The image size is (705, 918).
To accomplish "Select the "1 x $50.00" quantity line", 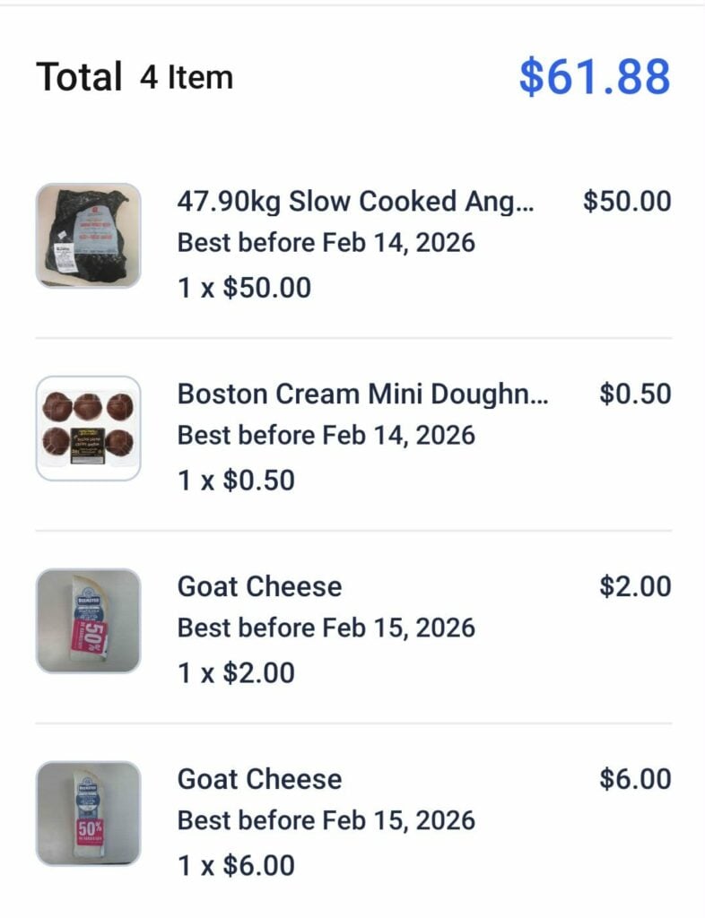I will 244,288.
